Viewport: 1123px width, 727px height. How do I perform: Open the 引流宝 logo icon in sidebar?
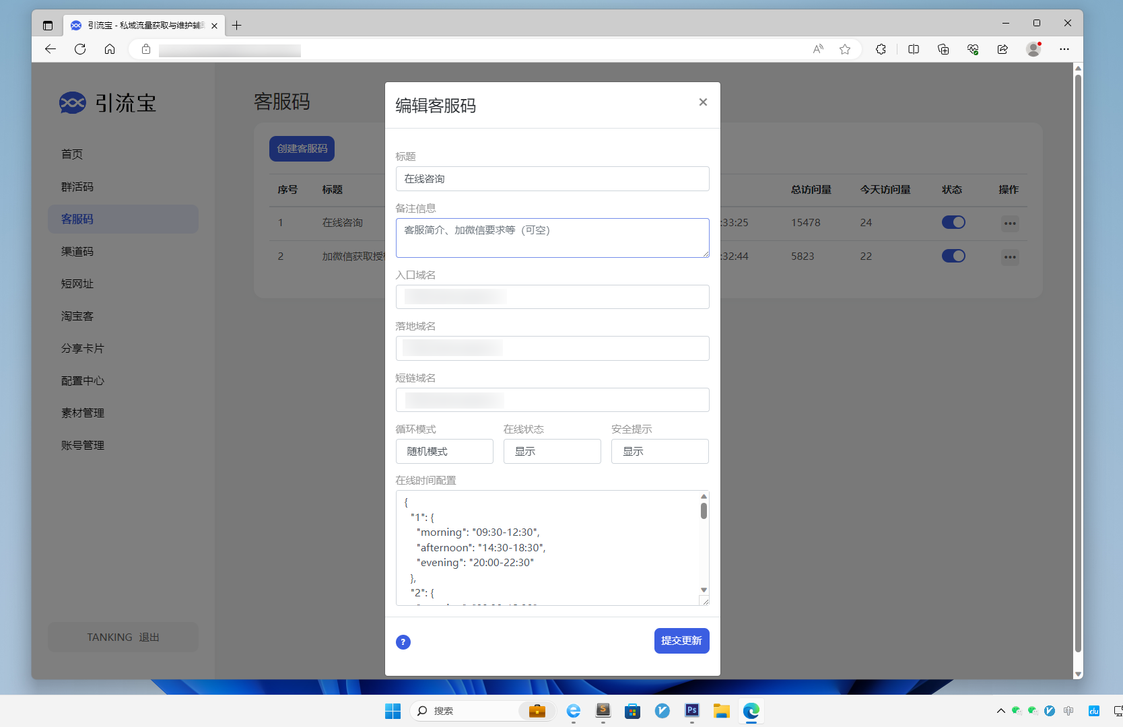click(x=72, y=102)
